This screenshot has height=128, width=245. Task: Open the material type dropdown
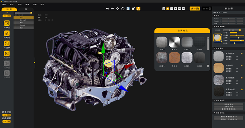pyautogui.click(x=232, y=30)
